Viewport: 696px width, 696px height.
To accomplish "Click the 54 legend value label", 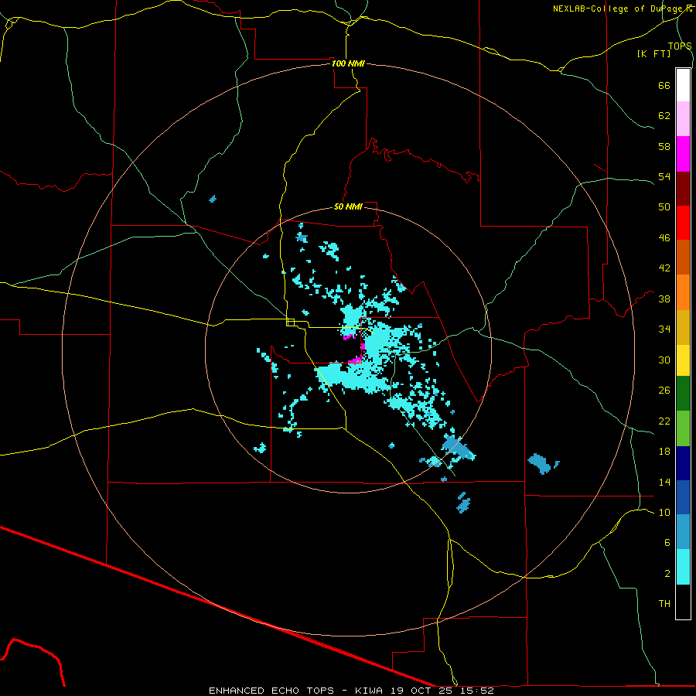I will [x=664, y=176].
